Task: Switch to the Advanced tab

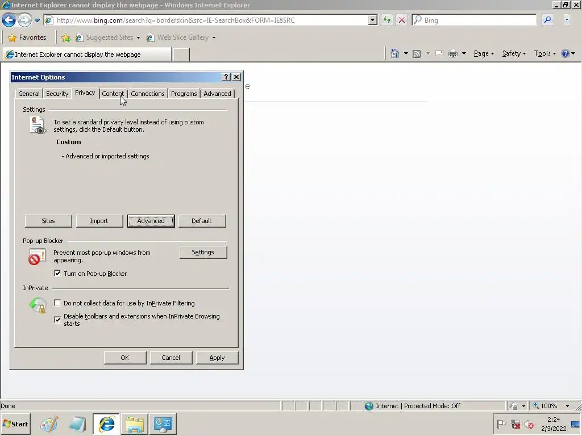Action: 217,94
